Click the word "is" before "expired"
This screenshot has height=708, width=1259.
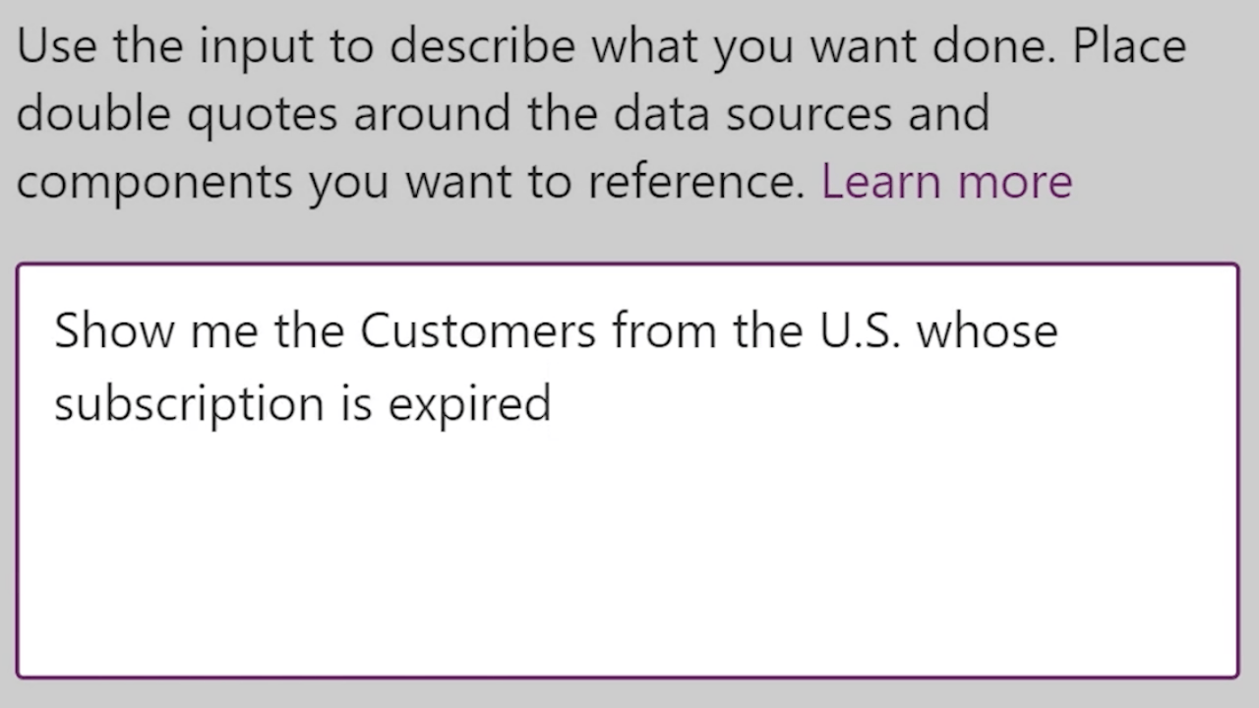356,403
